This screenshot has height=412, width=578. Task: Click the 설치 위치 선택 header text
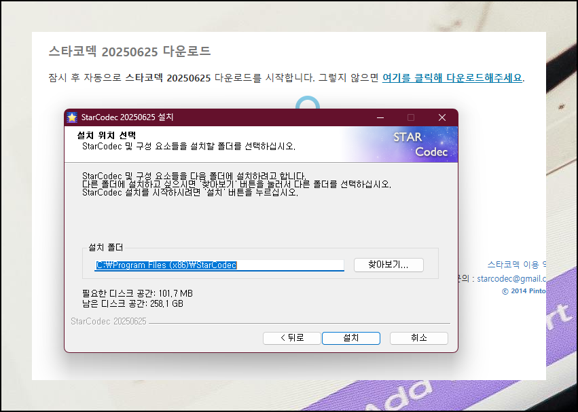pyautogui.click(x=107, y=135)
